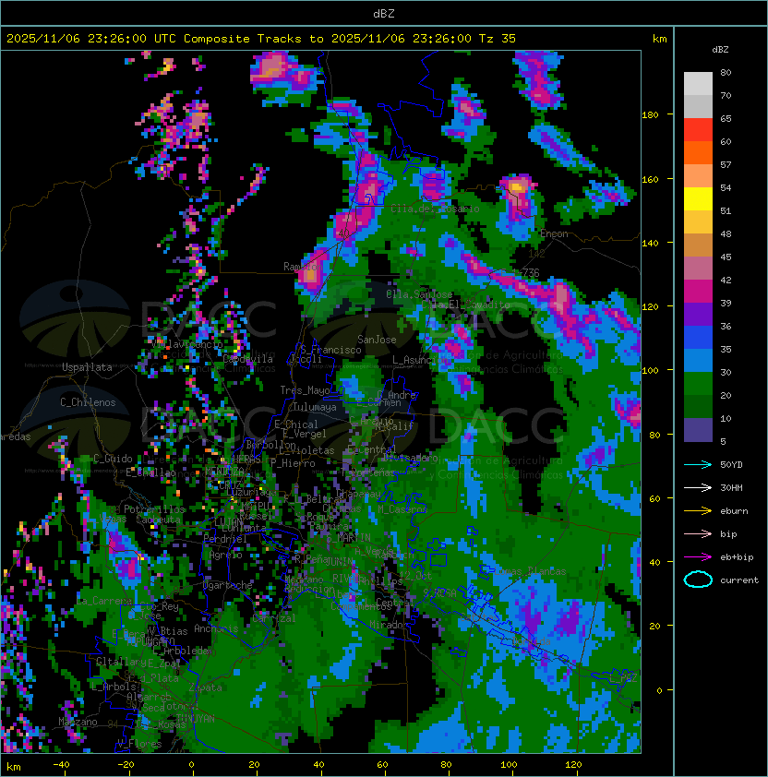Click the TUNUYAN place label

[196, 719]
